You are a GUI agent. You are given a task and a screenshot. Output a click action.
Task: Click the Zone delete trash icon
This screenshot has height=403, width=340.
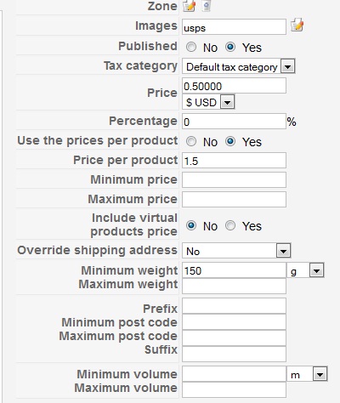click(x=207, y=6)
